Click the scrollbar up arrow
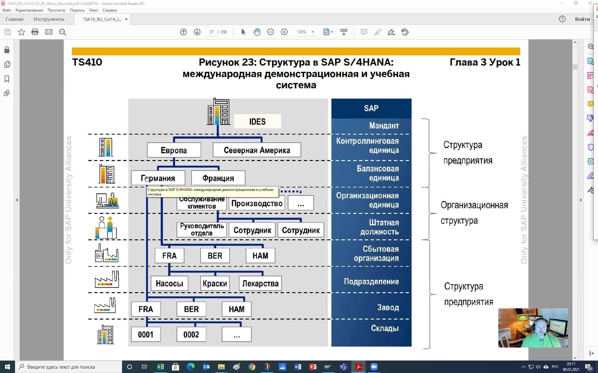 click(575, 42)
